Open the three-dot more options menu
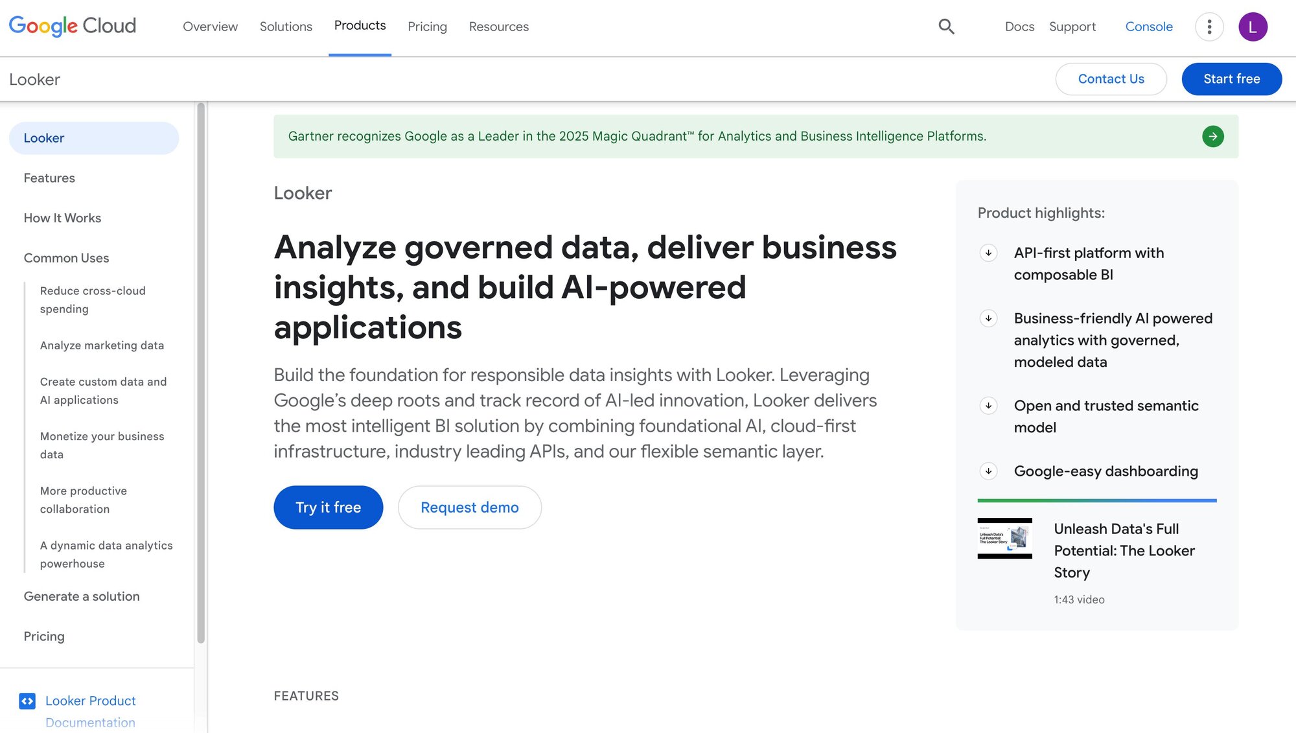This screenshot has width=1296, height=733. point(1209,27)
